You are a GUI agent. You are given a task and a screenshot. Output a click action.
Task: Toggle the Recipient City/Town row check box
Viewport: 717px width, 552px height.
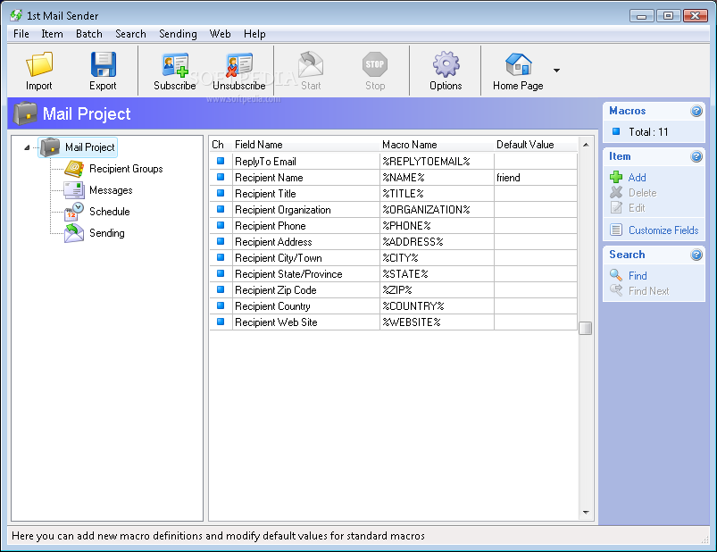(221, 257)
